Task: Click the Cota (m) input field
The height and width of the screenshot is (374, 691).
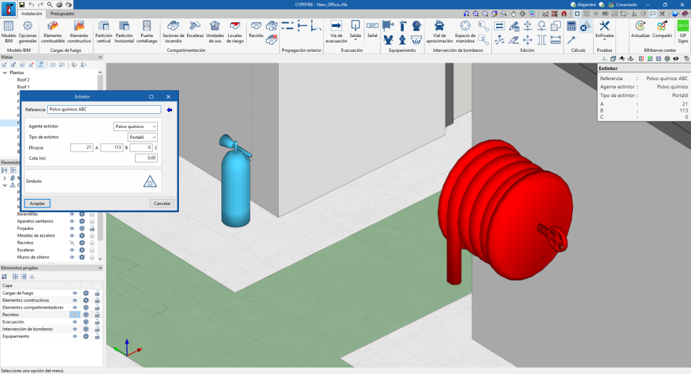Action: tap(146, 158)
